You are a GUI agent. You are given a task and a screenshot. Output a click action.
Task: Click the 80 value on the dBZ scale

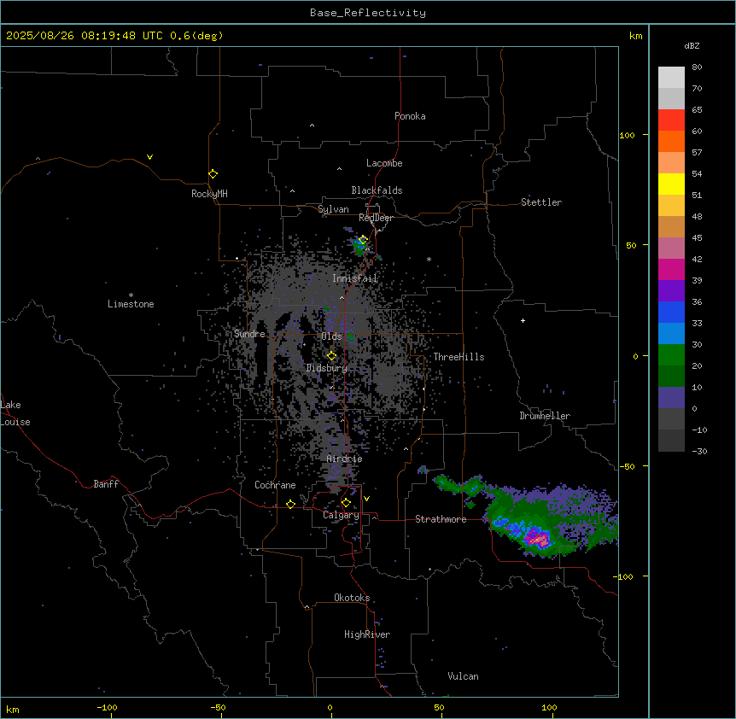pos(697,67)
